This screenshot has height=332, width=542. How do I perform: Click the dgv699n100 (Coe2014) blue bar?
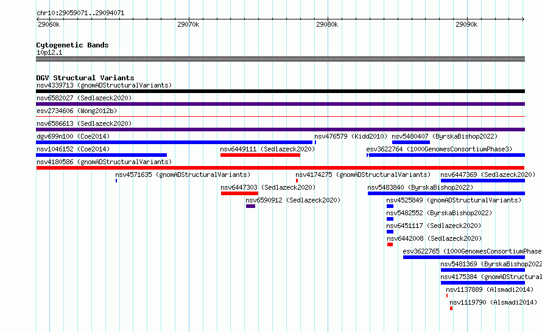click(174, 142)
